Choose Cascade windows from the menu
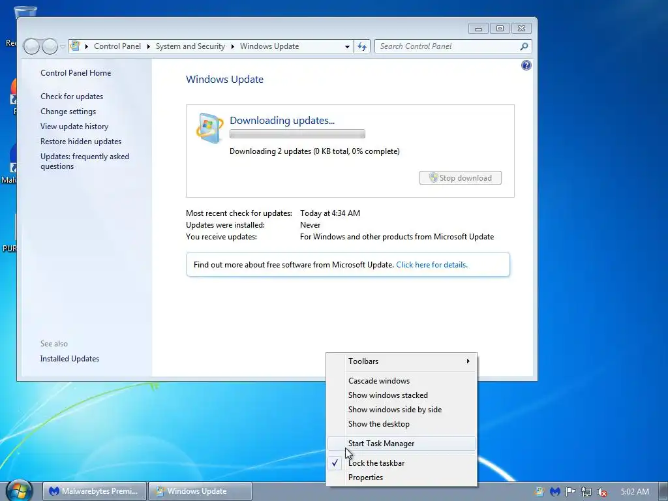Screen dimensions: 668x501 [401, 381]
